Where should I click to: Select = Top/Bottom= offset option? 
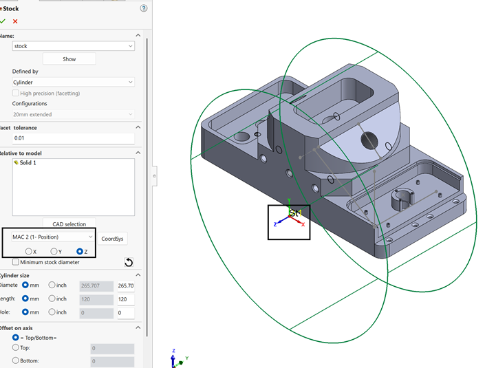[15, 337]
